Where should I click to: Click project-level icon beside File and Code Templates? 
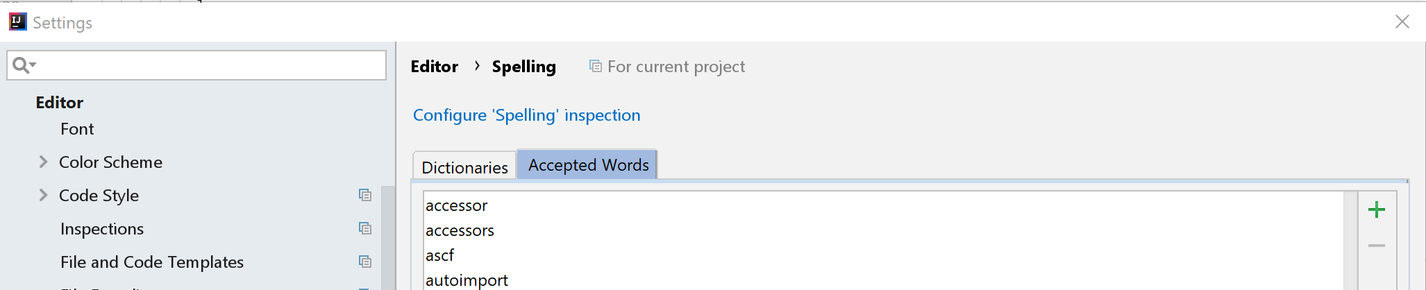(x=365, y=262)
